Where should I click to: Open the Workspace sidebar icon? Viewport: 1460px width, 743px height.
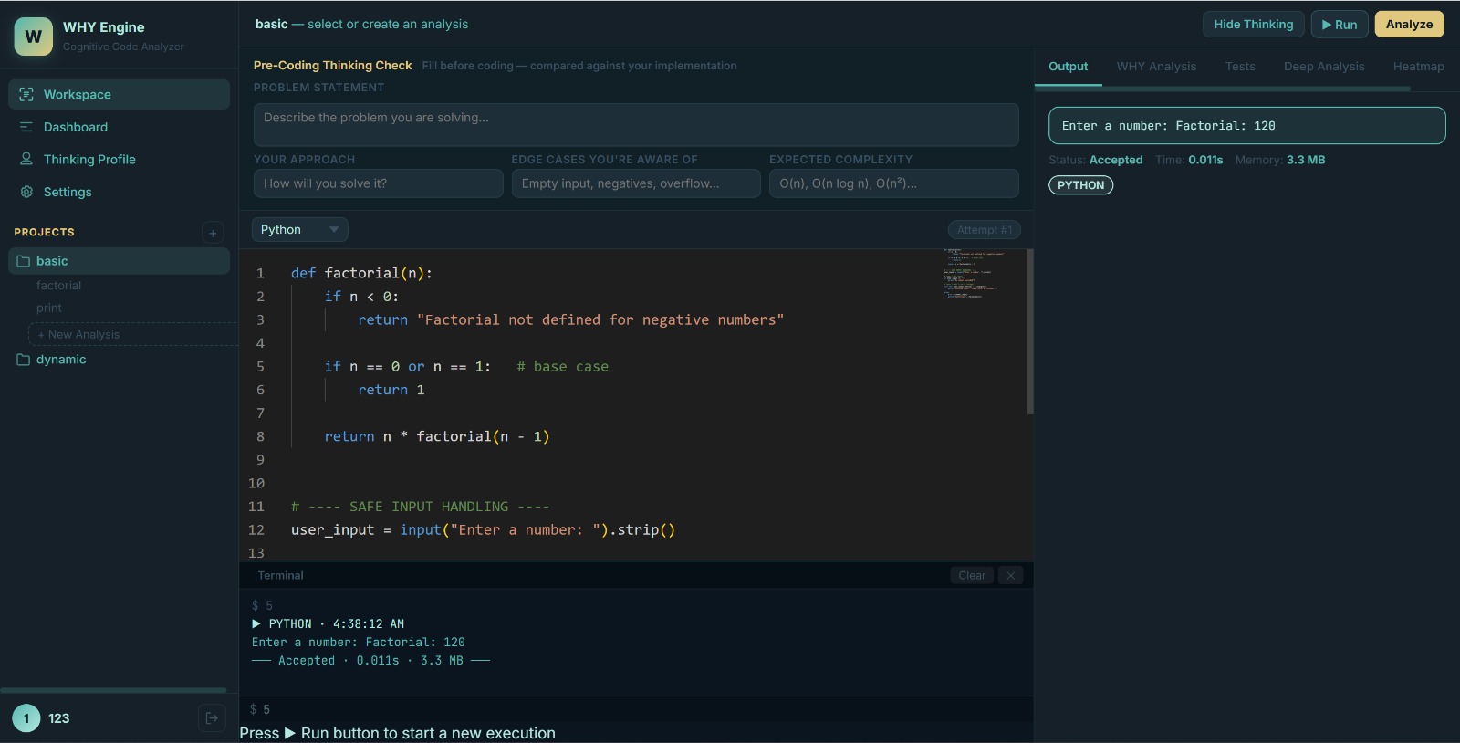pyautogui.click(x=26, y=94)
